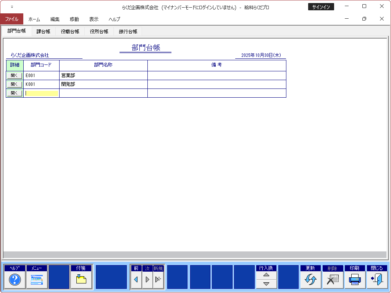Open the ファイル menu
This screenshot has width=391, height=293.
tap(11, 19)
